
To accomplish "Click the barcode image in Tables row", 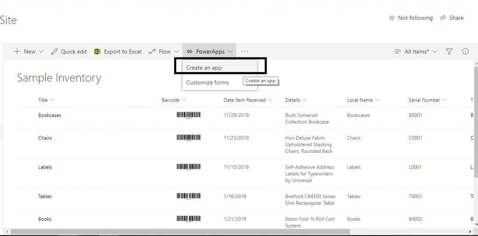I will (189, 196).
